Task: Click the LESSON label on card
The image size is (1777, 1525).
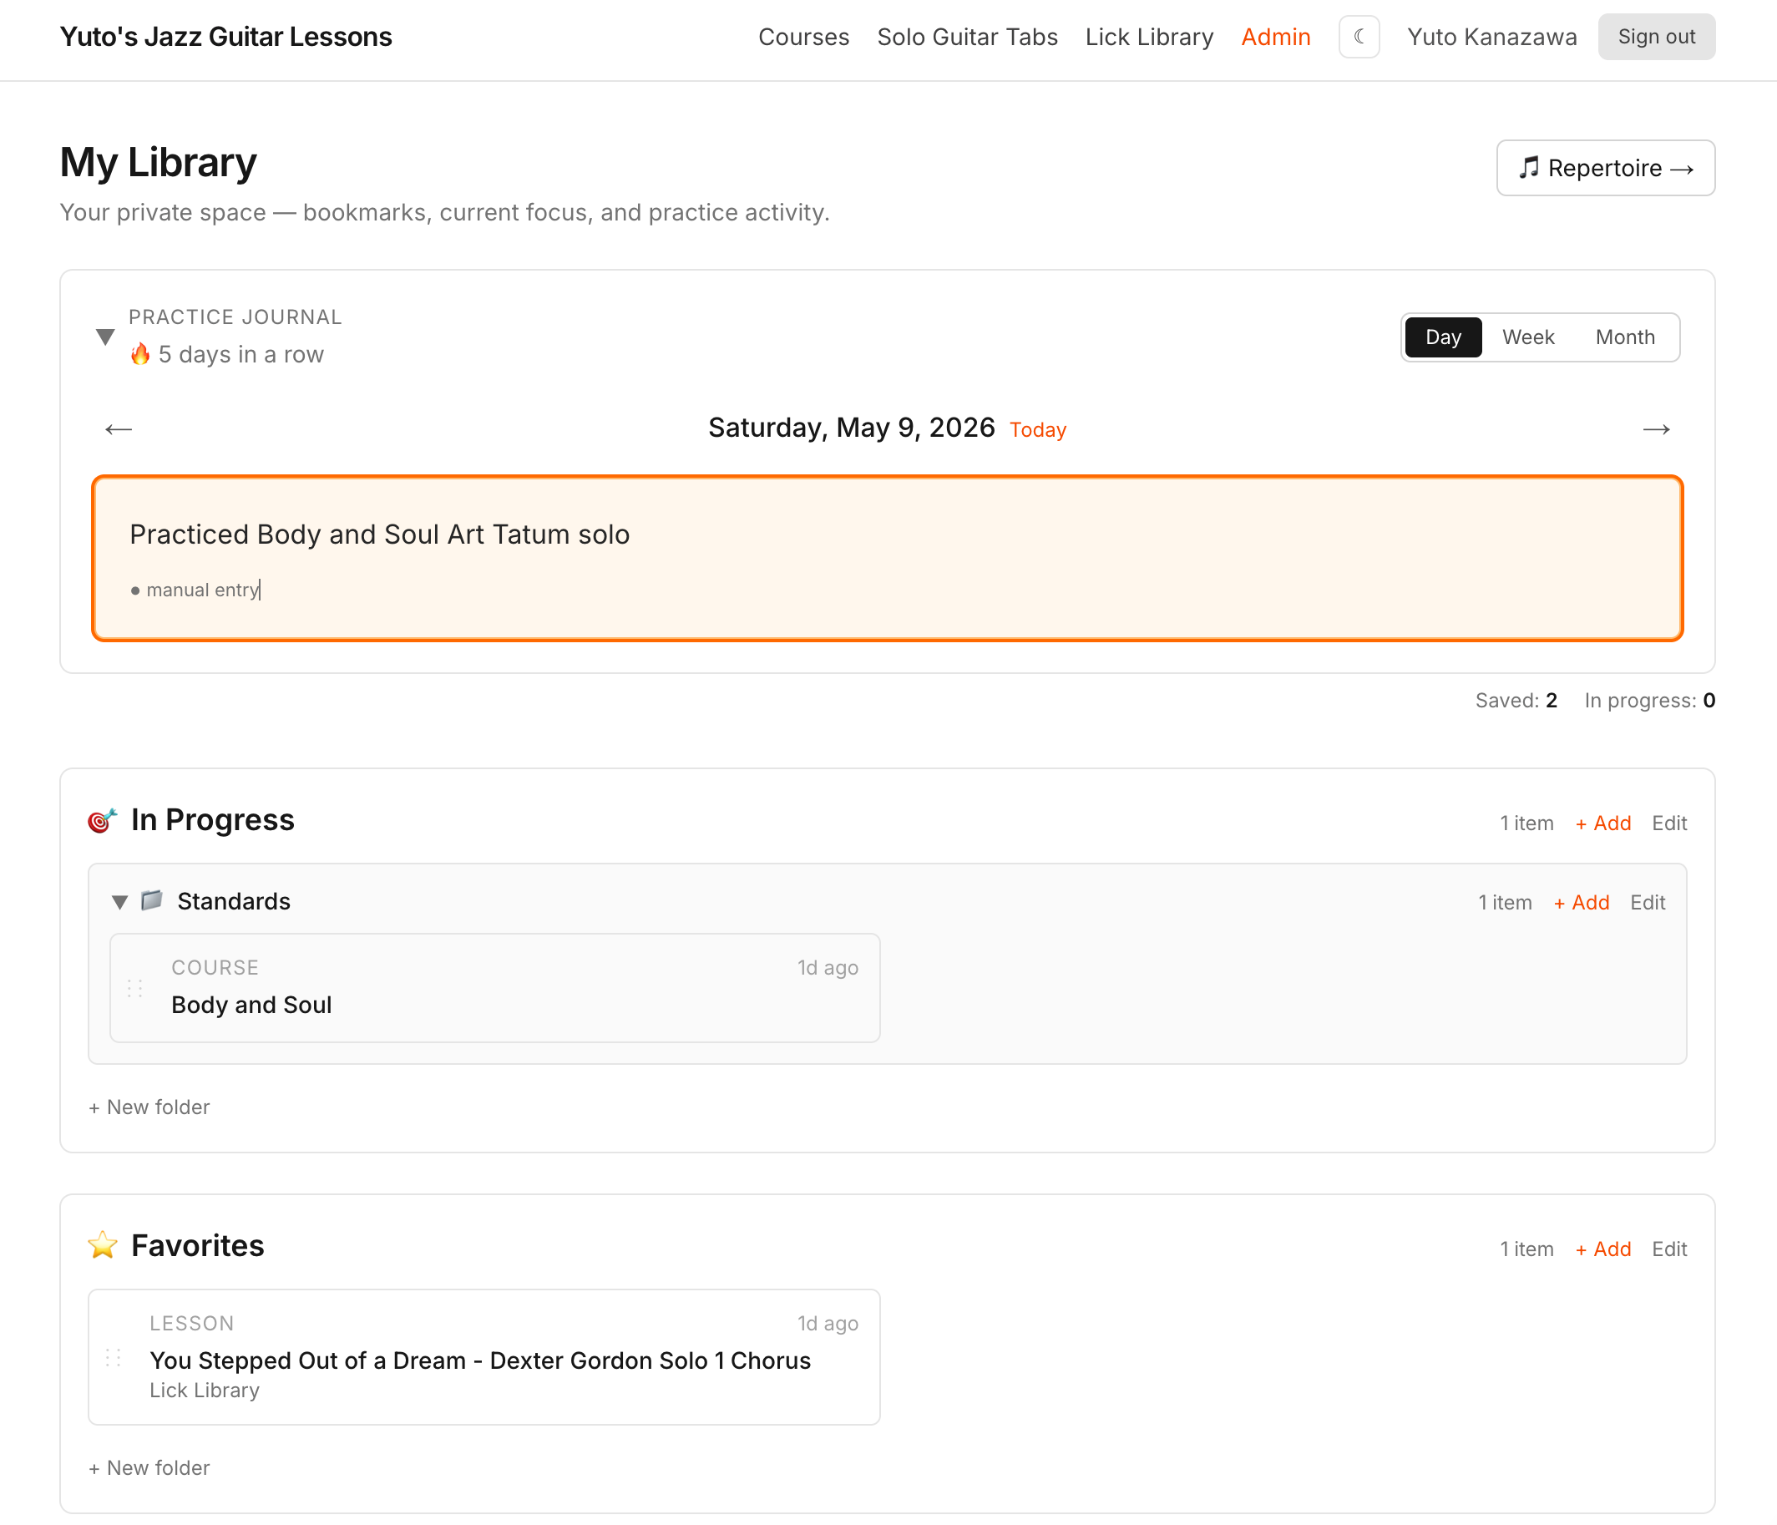Action: point(191,1324)
